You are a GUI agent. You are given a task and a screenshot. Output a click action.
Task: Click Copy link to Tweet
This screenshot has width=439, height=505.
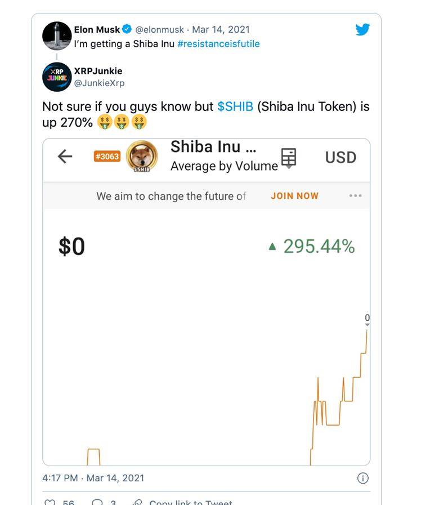tap(191, 502)
